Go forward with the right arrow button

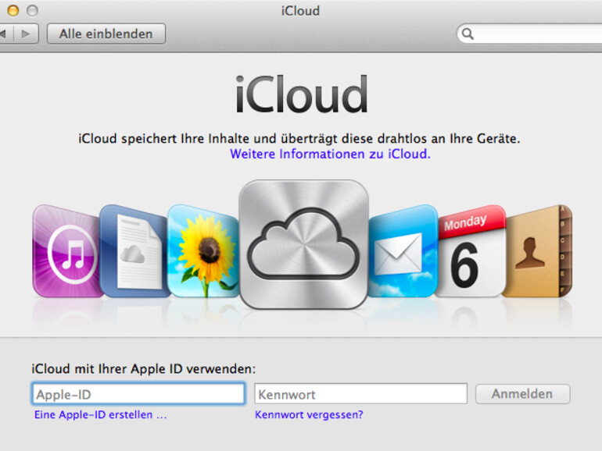click(x=26, y=34)
